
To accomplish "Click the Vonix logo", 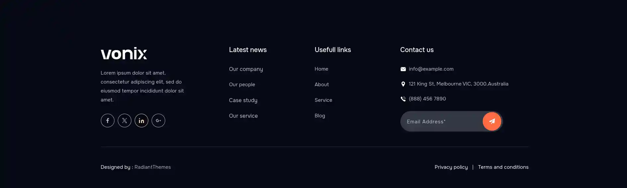I will click(124, 53).
